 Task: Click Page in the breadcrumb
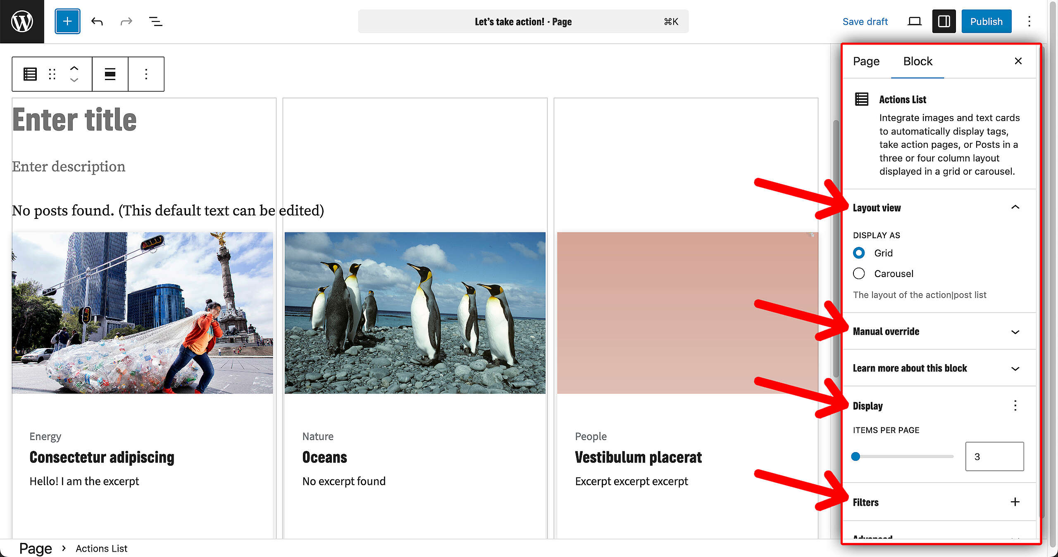coord(36,548)
